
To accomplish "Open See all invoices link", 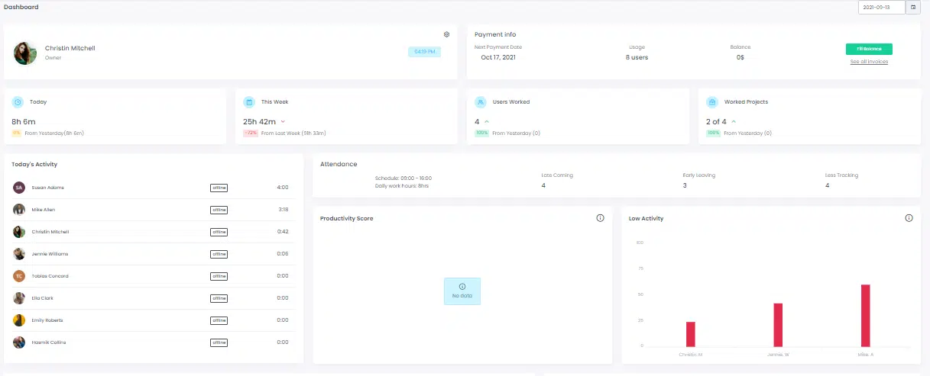I will pos(869,61).
